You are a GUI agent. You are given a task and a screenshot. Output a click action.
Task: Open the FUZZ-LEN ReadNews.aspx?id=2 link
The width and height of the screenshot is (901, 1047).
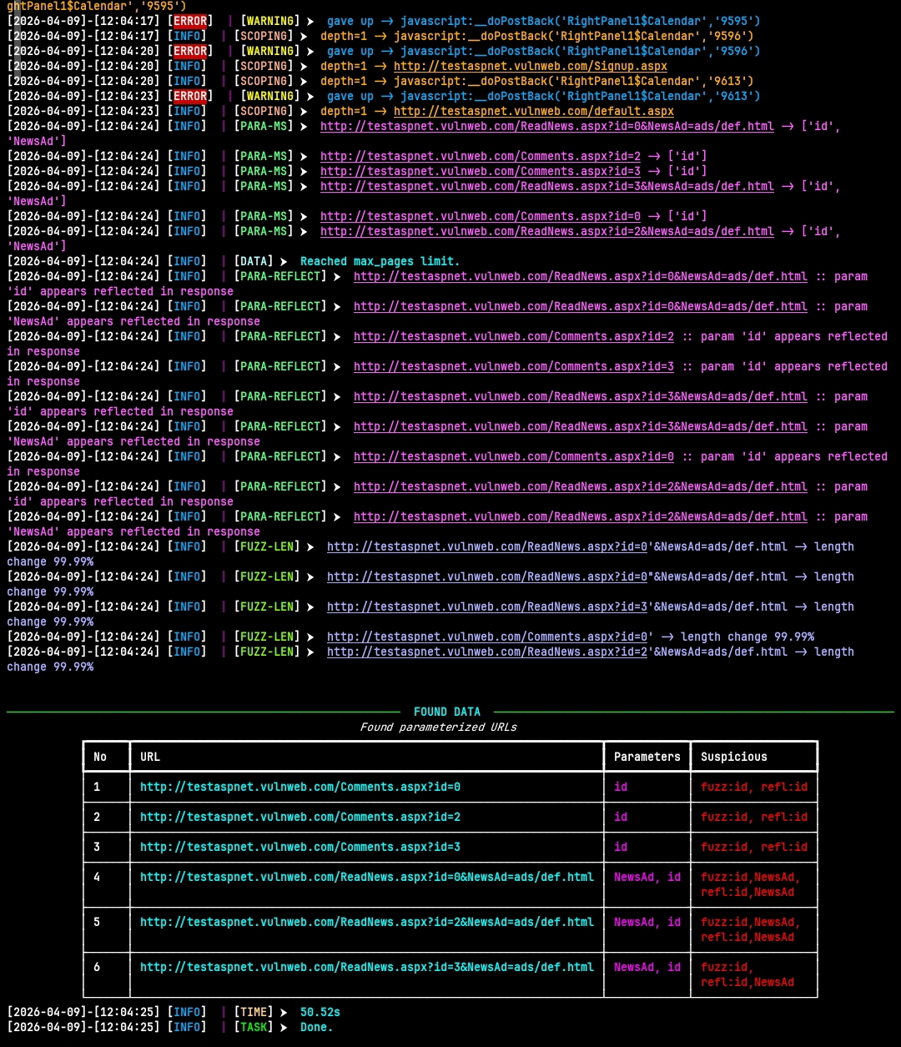coord(487,652)
